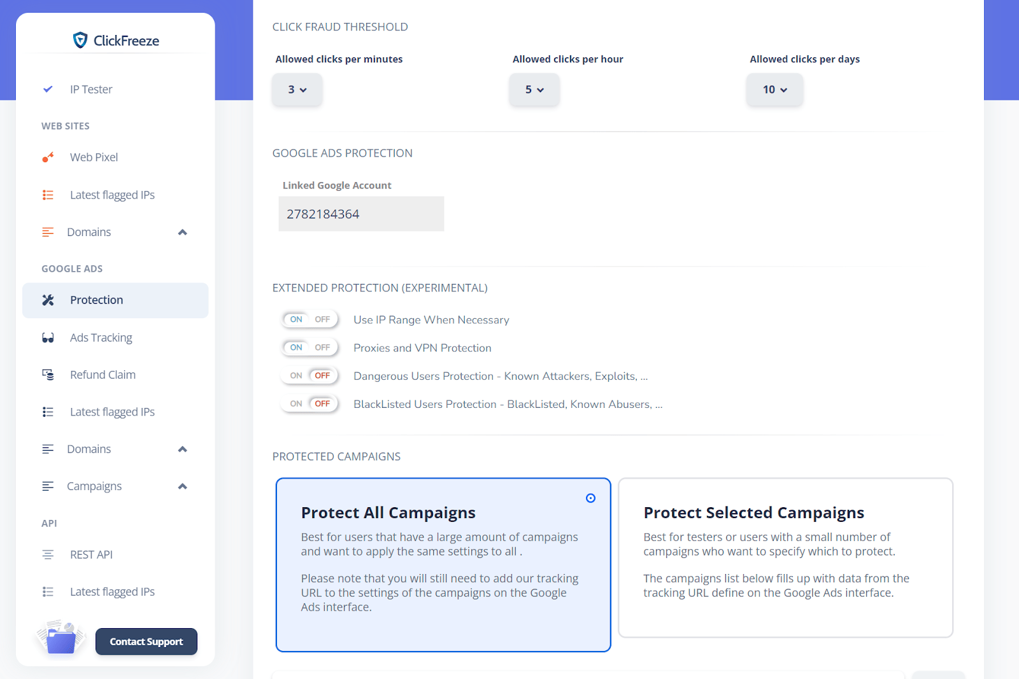Click the Web Pixel icon in sidebar
1019x679 pixels.
point(48,157)
